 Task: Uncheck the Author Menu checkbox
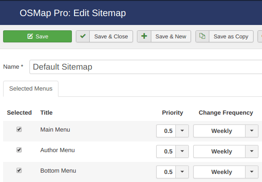coord(19,150)
